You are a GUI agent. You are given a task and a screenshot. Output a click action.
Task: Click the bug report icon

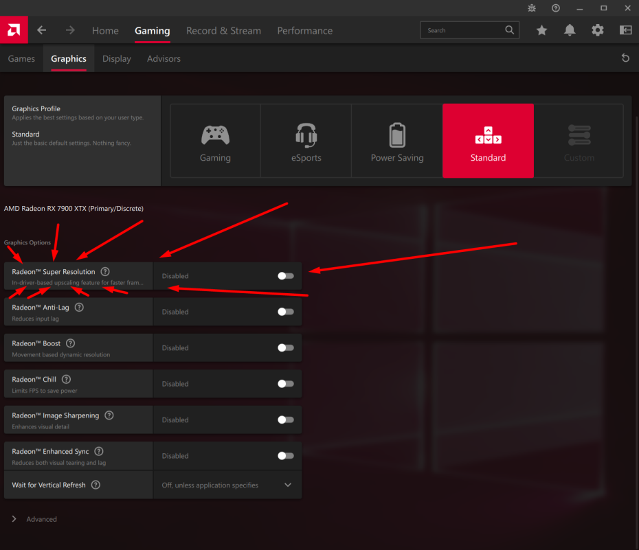coord(532,8)
